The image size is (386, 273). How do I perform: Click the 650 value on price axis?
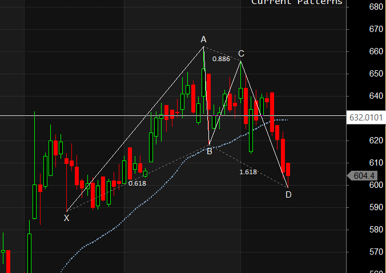pyautogui.click(x=376, y=74)
